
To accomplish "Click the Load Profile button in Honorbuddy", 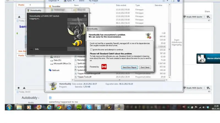I will [77, 20].
